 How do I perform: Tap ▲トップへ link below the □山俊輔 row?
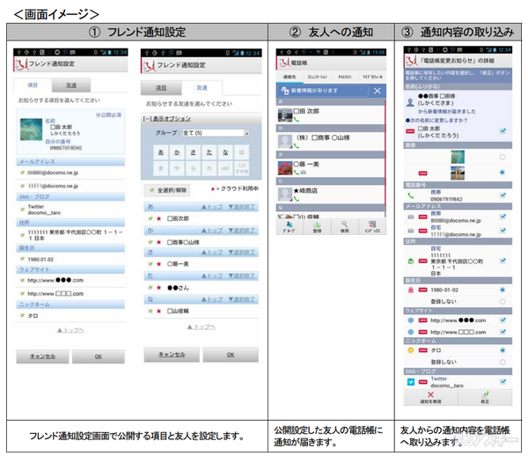201,327
